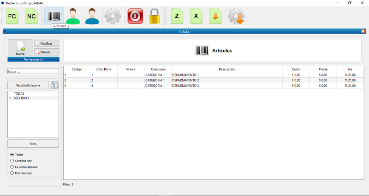Screen dimensions: 369x196
Task: Click the Artículos window system menu icon
Action: point(5,31)
